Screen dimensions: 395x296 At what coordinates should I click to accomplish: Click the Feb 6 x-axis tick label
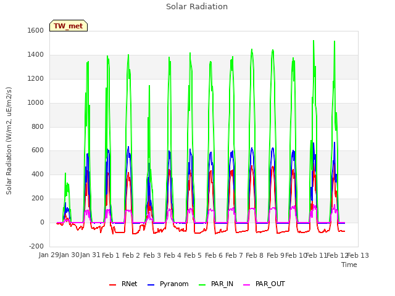coord(214,255)
